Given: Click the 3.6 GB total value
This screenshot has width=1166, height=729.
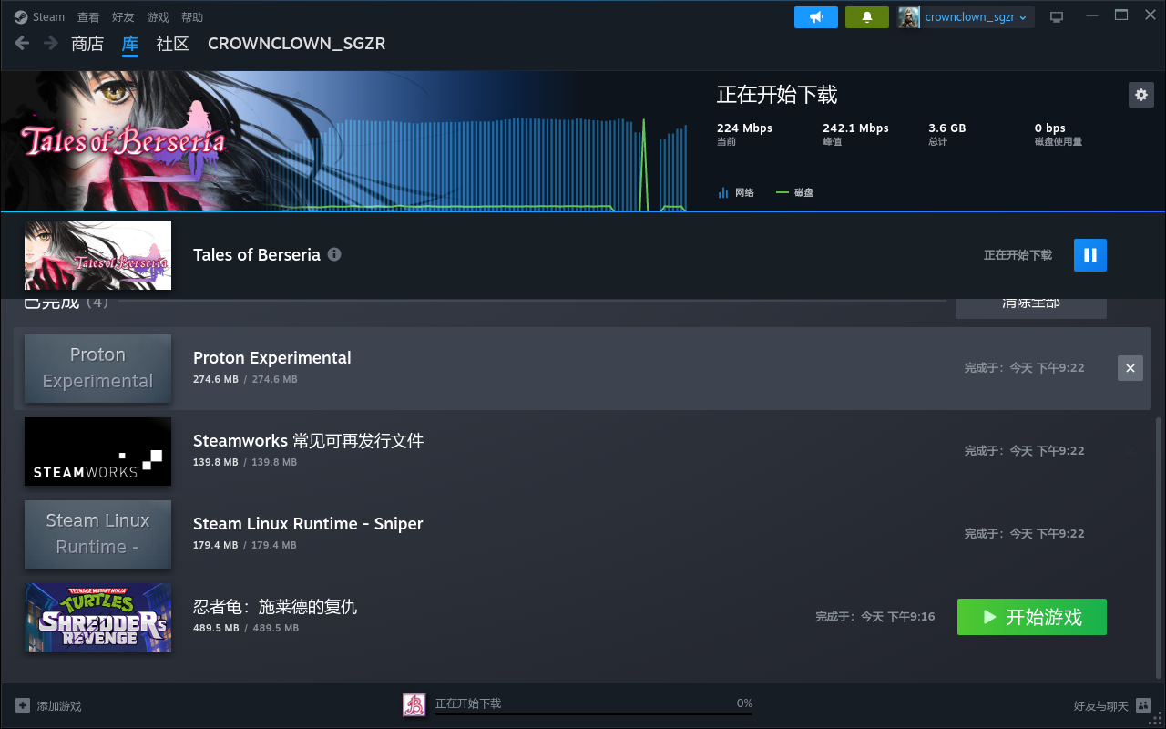Looking at the screenshot, I should 947,128.
